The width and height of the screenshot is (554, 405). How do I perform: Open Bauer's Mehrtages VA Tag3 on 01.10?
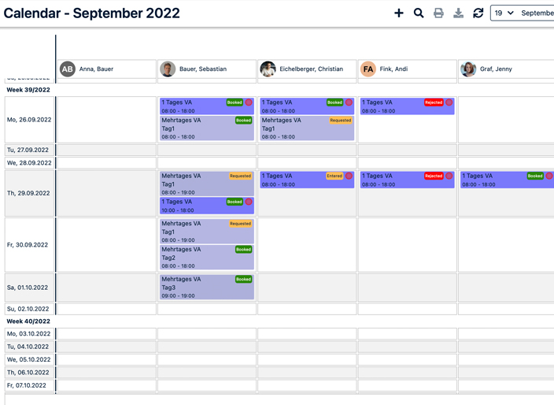207,287
